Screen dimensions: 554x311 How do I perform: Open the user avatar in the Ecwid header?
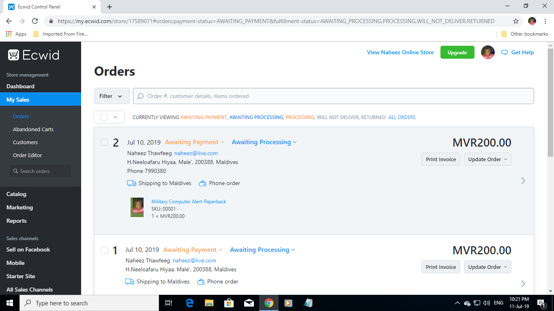click(487, 52)
